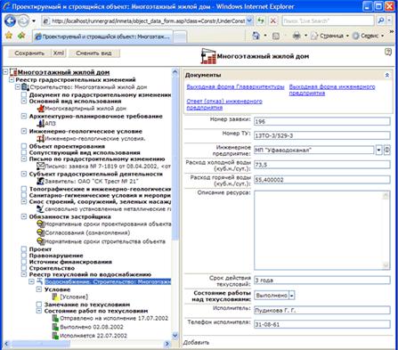Open the Сервис menu
This screenshot has height=350, width=398.
tap(369, 36)
